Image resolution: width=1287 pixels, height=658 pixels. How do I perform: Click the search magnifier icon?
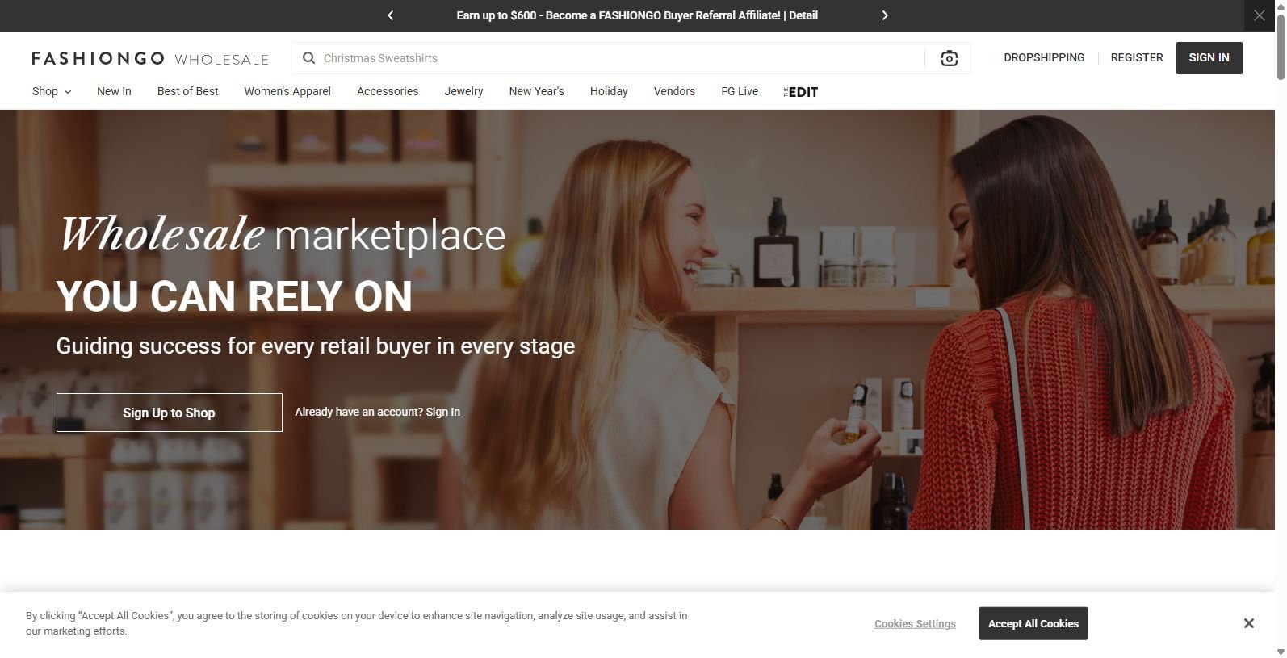coord(308,58)
